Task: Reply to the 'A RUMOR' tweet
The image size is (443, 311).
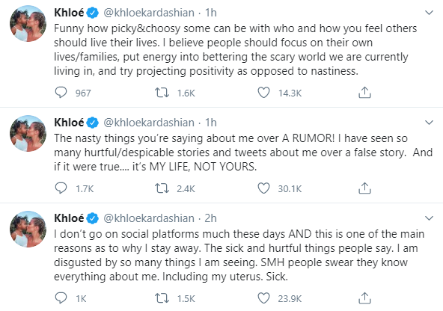Action: [61, 188]
